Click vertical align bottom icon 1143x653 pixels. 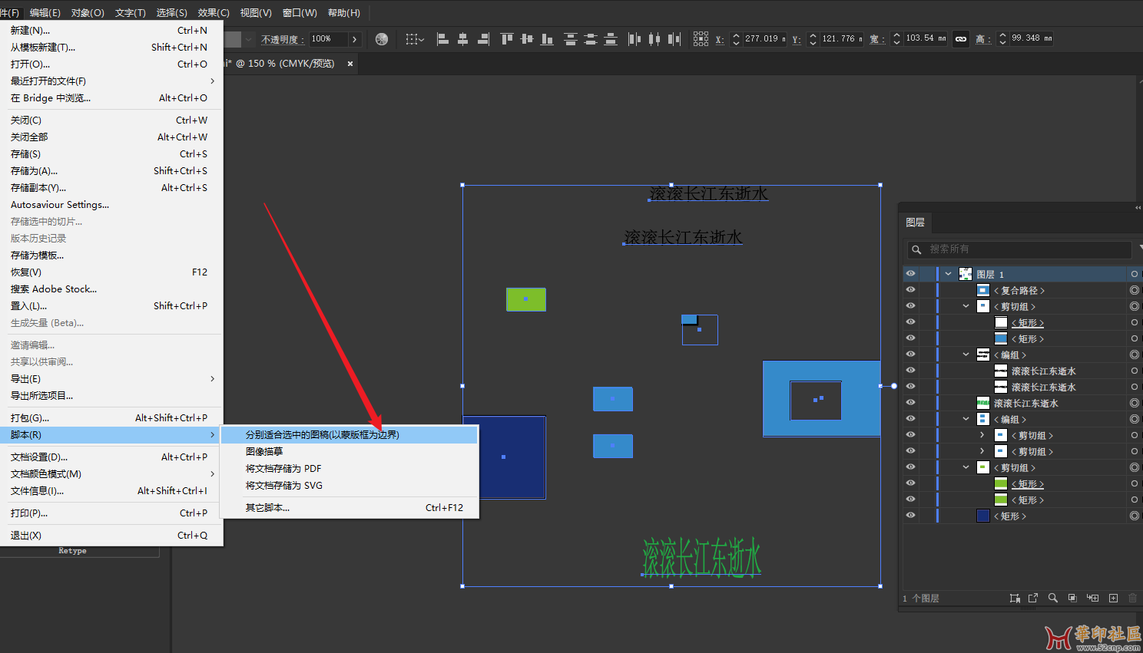pos(547,39)
